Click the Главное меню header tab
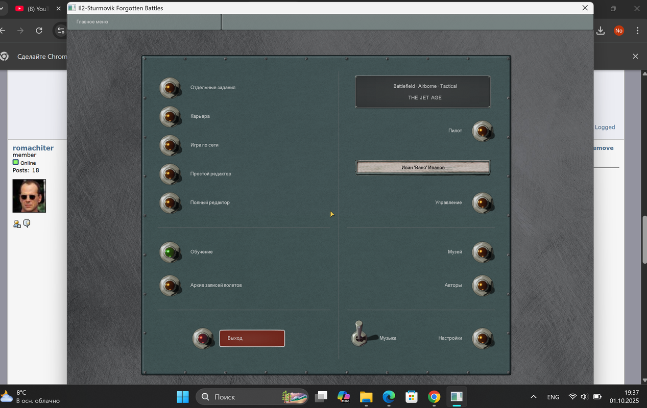This screenshot has width=647, height=408. (144, 22)
